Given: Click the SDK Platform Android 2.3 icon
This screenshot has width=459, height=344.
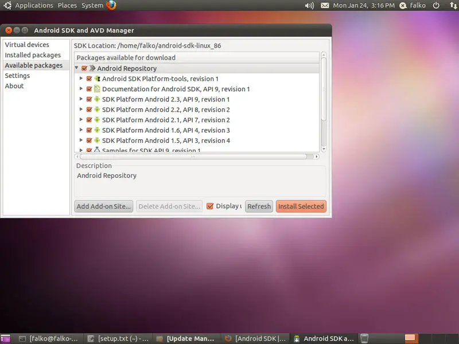Looking at the screenshot, I should 97,99.
